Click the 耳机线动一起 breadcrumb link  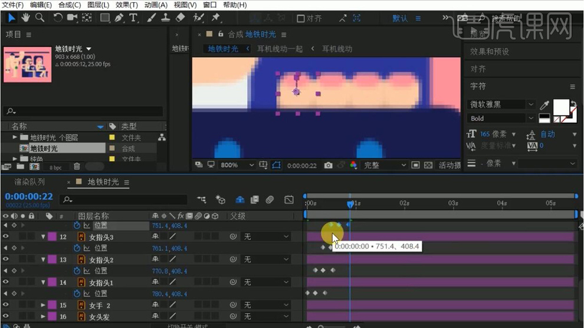coord(280,49)
